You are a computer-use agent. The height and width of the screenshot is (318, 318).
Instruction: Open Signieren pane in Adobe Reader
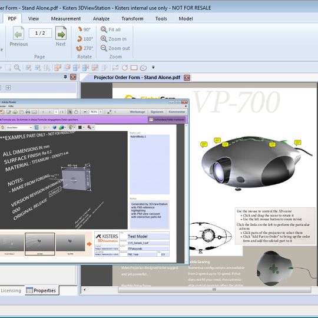tap(157, 112)
